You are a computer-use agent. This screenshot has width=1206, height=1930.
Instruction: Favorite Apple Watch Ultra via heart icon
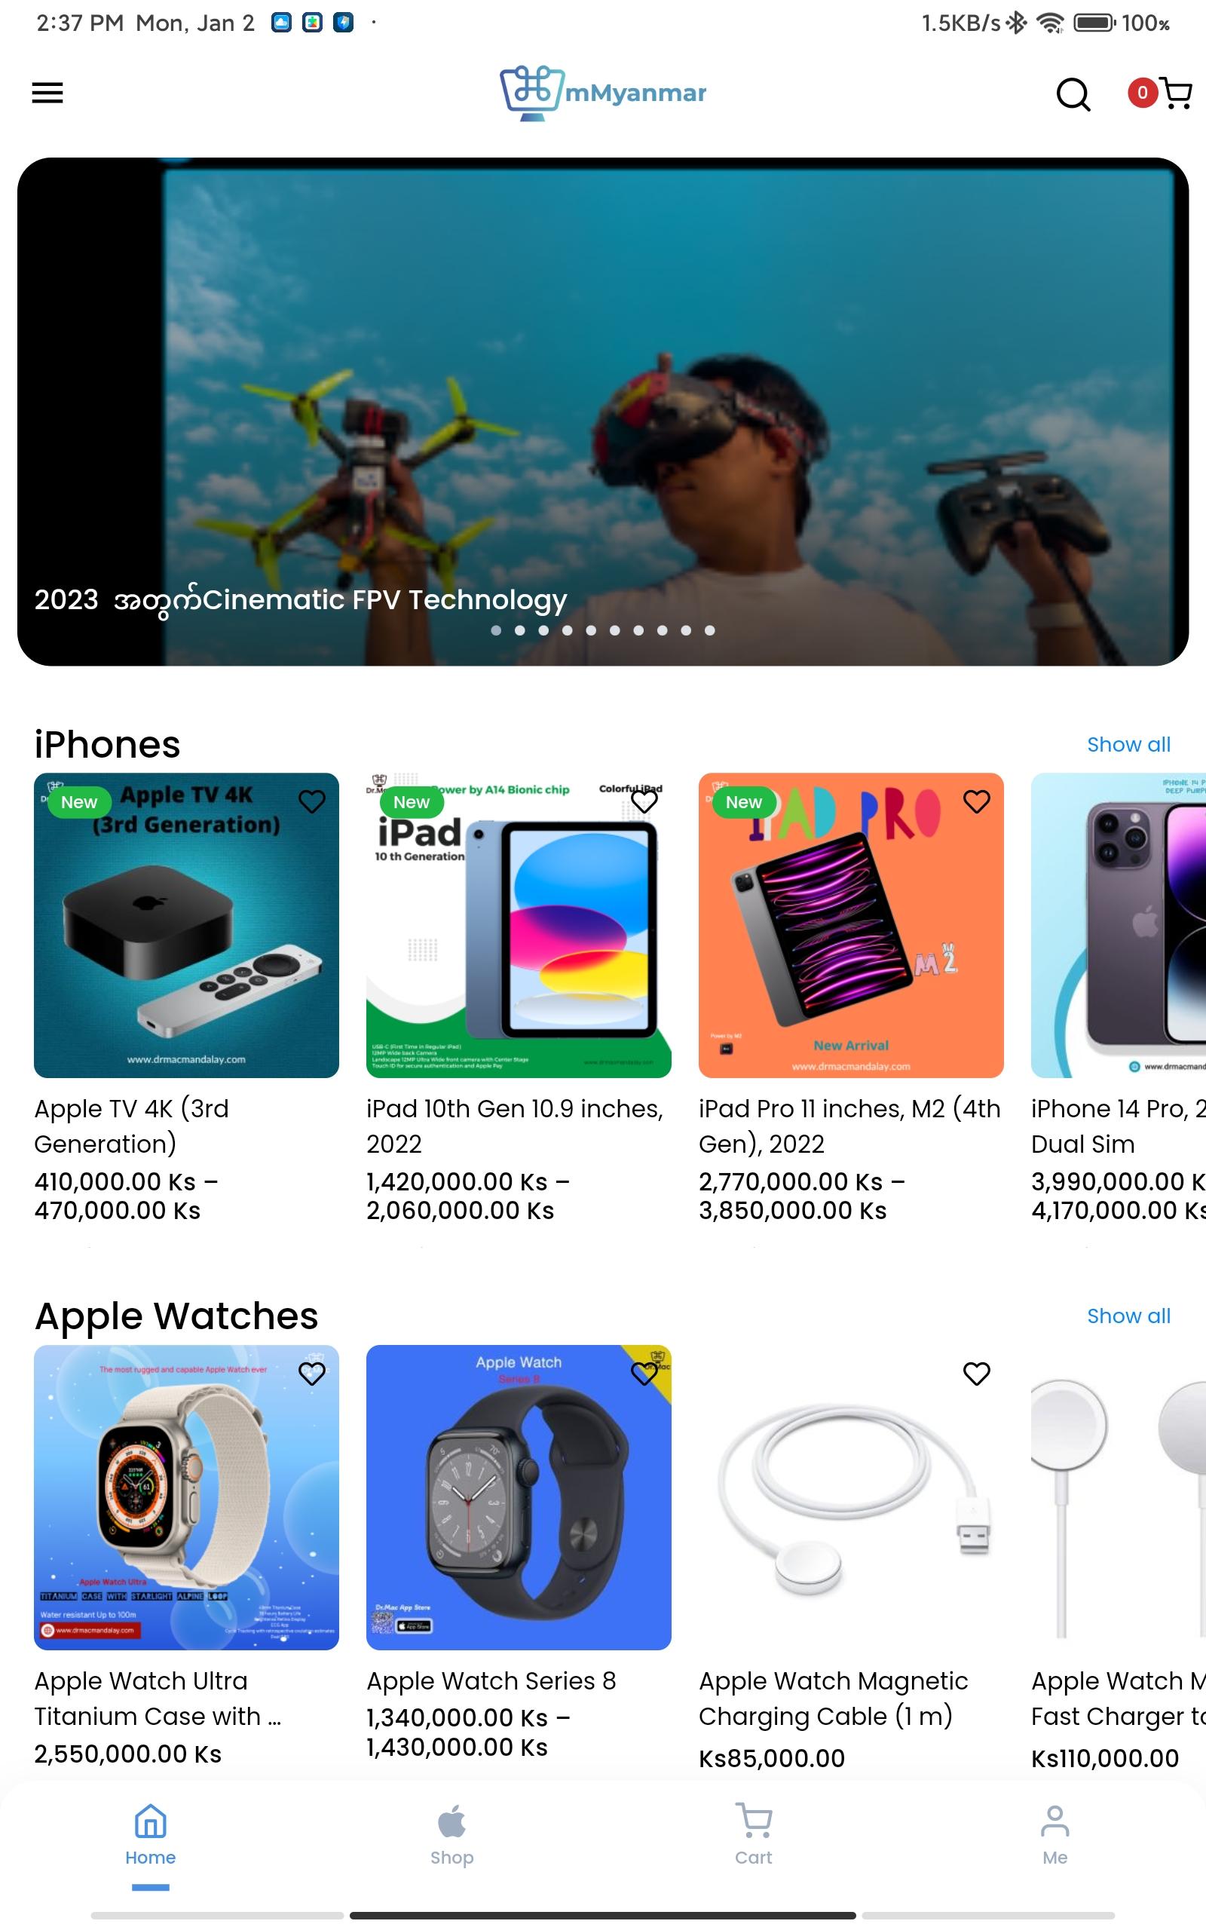312,1374
